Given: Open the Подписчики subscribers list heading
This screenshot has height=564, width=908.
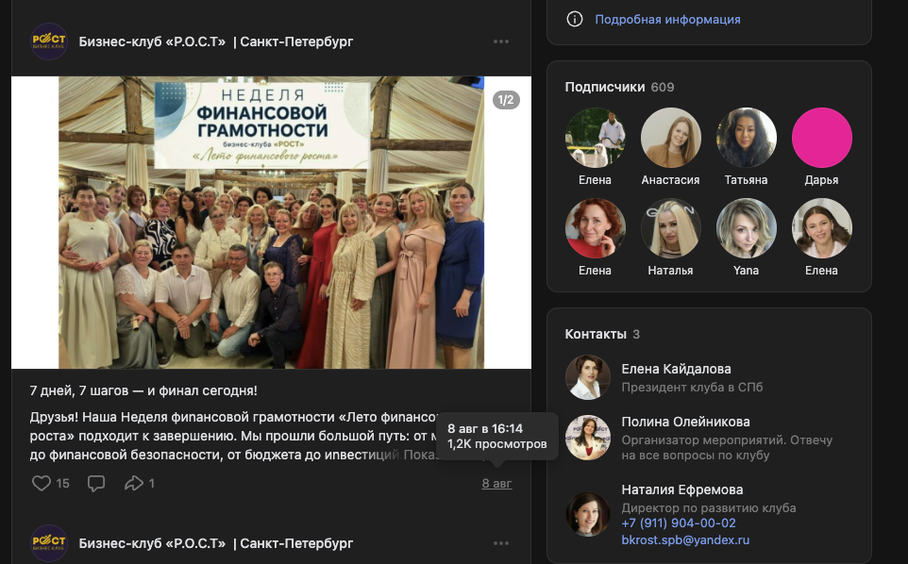Looking at the screenshot, I should tap(605, 87).
